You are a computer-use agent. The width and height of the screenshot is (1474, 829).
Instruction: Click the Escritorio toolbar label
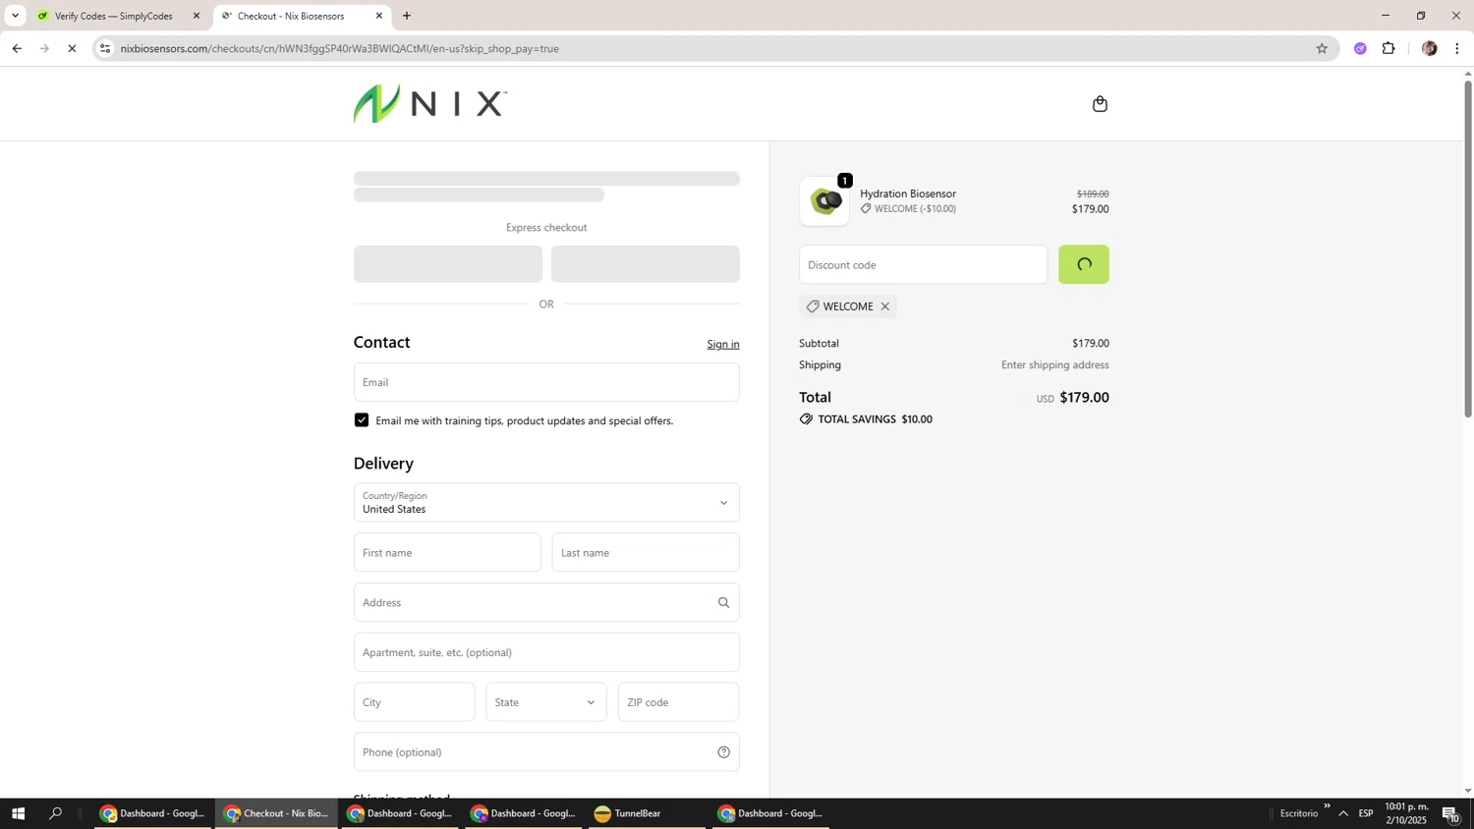coord(1299,813)
